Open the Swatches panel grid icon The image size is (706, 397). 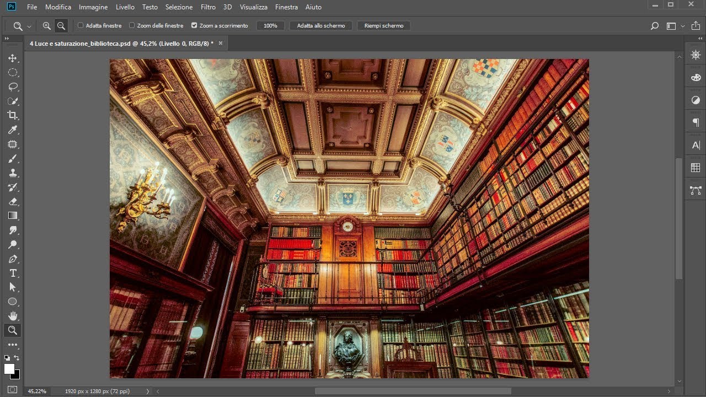[696, 168]
